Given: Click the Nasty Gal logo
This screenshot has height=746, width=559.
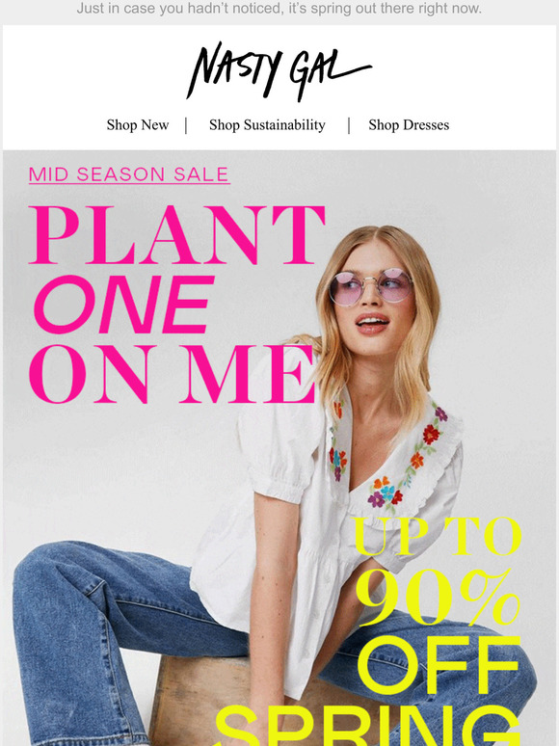Looking at the screenshot, I should tap(279, 71).
